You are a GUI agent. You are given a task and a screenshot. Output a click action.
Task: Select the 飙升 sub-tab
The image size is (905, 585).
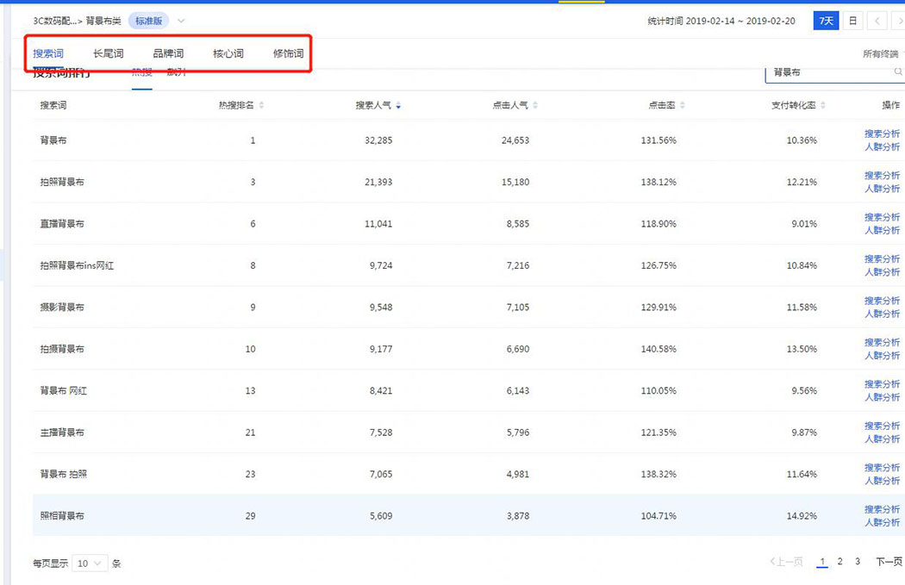[176, 72]
